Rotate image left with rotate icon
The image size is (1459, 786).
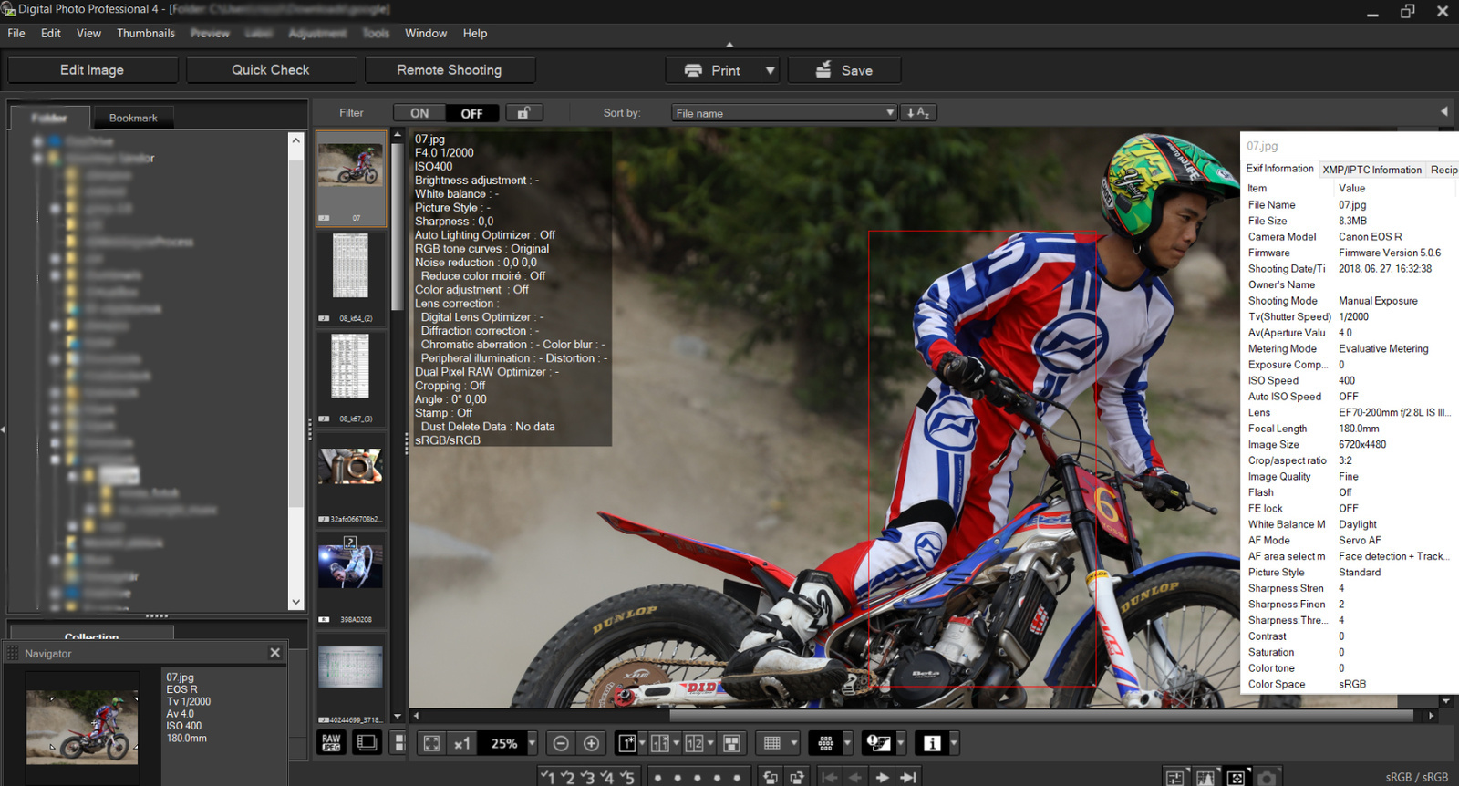tap(771, 777)
